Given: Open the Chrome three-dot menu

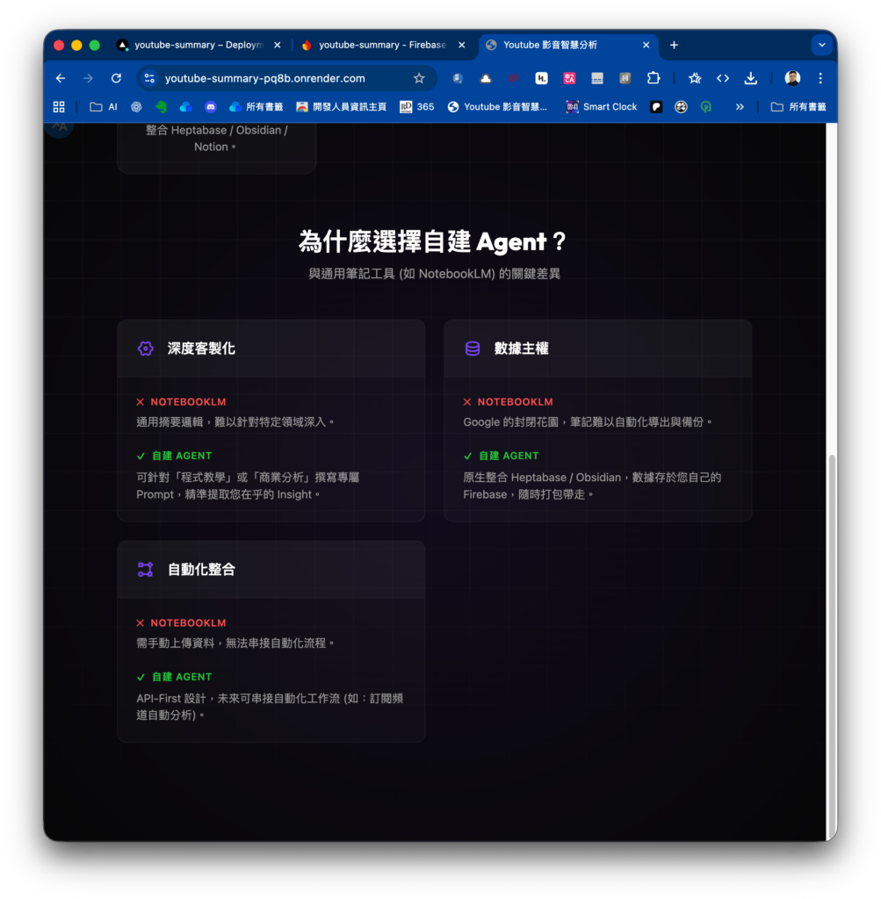Looking at the screenshot, I should pyautogui.click(x=820, y=78).
